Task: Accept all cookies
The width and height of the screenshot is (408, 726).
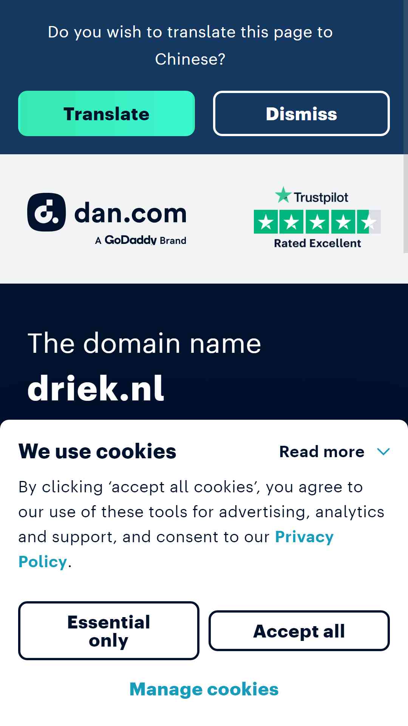Action: click(x=299, y=631)
